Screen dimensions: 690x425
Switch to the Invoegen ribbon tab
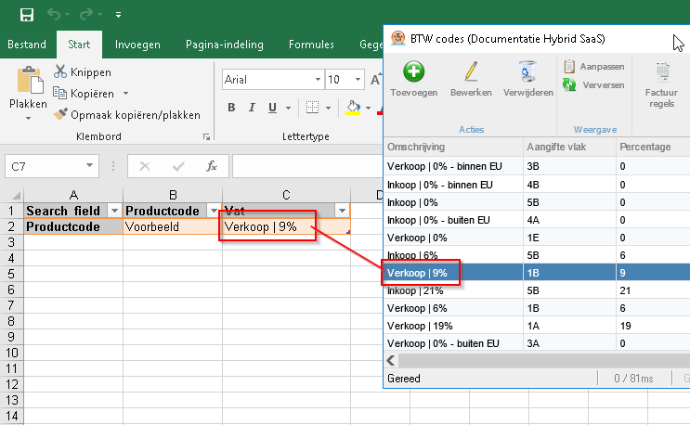(137, 45)
